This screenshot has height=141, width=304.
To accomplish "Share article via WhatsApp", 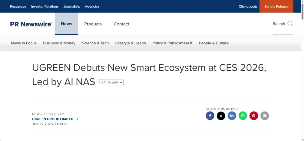I will [x=243, y=116].
